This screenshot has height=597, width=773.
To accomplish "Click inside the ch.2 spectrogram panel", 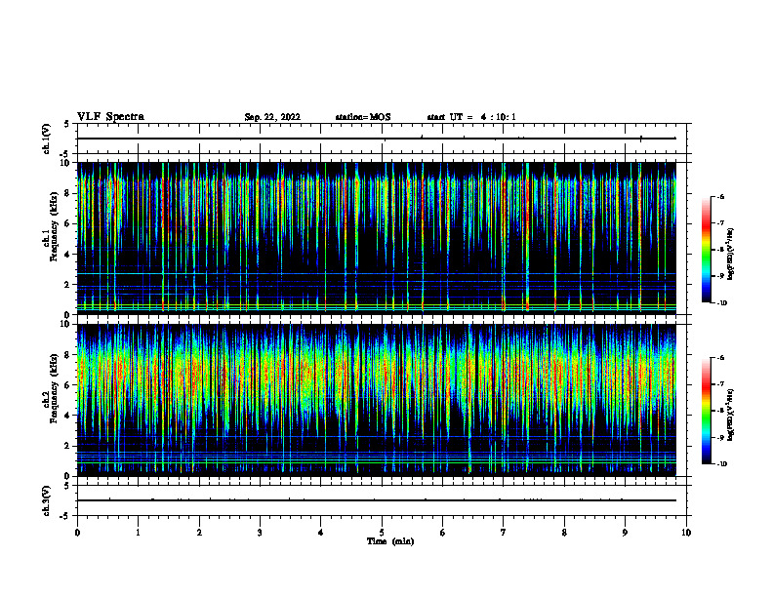I will point(376,400).
